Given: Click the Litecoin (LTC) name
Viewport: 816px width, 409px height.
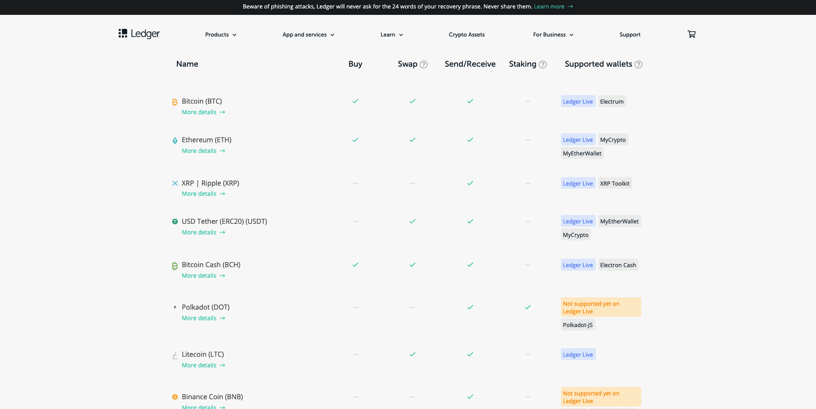Looking at the screenshot, I should [203, 354].
